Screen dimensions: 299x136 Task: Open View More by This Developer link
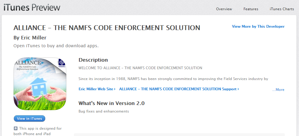coord(258,26)
